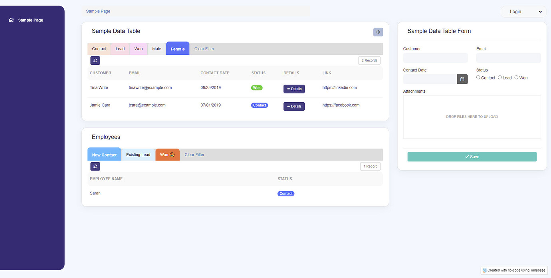This screenshot has height=278, width=551.
Task: Clear Filter in Sample Data Table
Action: click(204, 49)
